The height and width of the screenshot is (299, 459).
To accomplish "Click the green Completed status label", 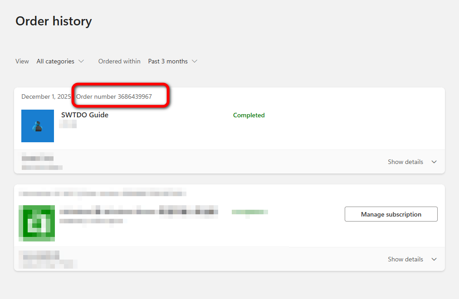I will (249, 115).
